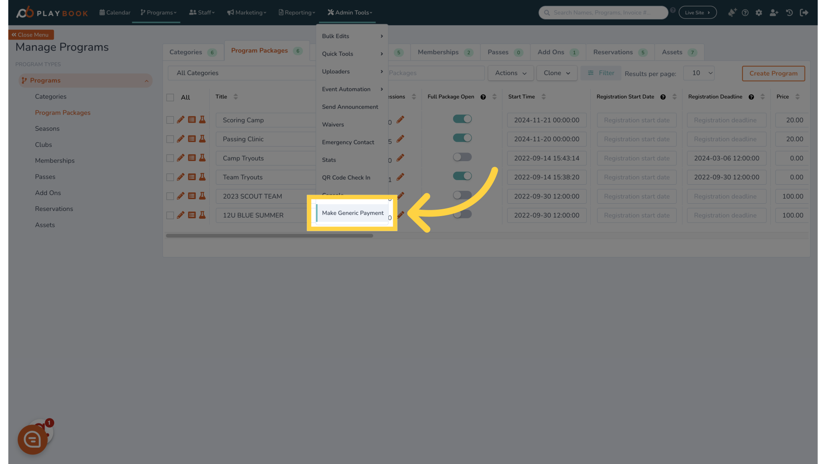Expand the Uploaders submenu
Image resolution: width=826 pixels, height=464 pixels.
352,71
